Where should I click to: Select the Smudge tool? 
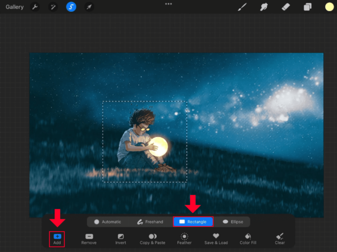coord(263,7)
